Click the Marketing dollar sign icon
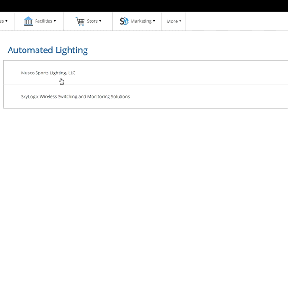The image size is (288, 294). pos(124,21)
